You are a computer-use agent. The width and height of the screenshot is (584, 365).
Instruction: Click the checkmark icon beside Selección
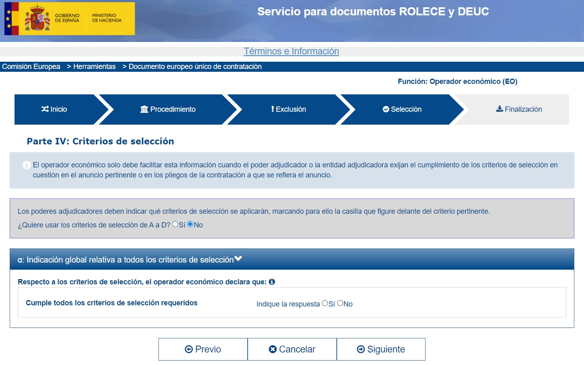coord(386,109)
